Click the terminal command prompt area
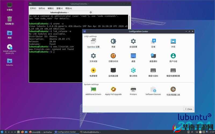215x134 pixels. click(x=54, y=52)
